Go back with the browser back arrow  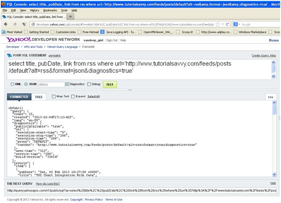pos(6,24)
